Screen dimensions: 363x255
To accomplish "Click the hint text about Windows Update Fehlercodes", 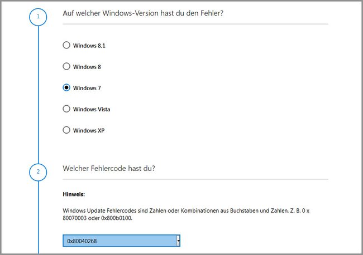I will [186, 214].
